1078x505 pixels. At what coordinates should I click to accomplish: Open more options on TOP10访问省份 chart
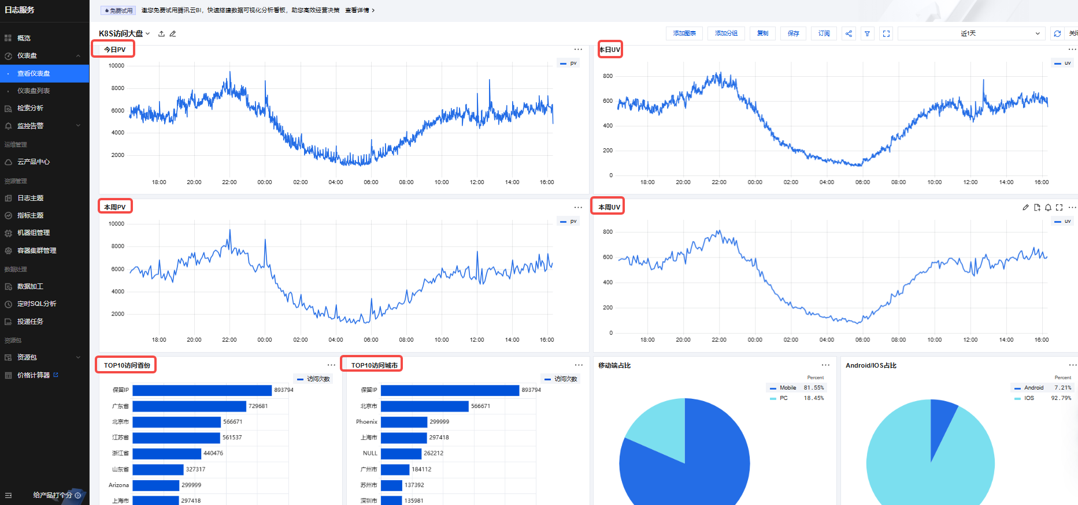(331, 365)
